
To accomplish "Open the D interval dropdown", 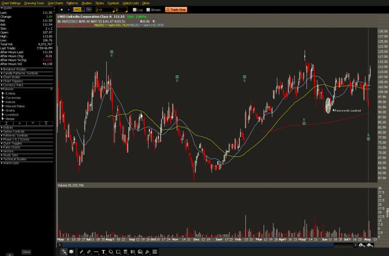I will click(x=122, y=9).
